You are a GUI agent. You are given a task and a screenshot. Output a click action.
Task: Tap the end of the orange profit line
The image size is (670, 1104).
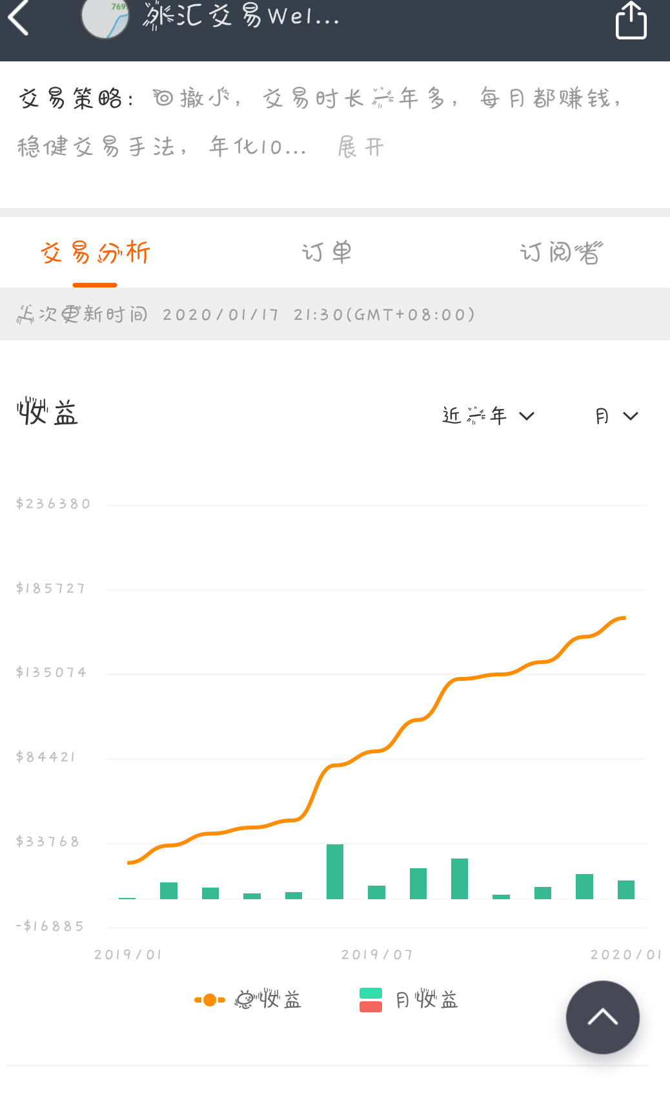624,618
